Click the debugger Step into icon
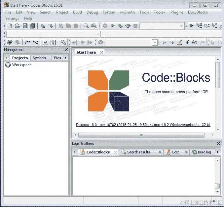The height and width of the screenshot is (207, 224). (214, 26)
